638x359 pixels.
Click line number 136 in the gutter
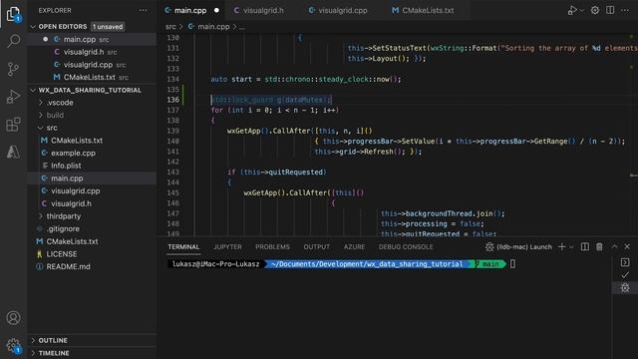172,100
